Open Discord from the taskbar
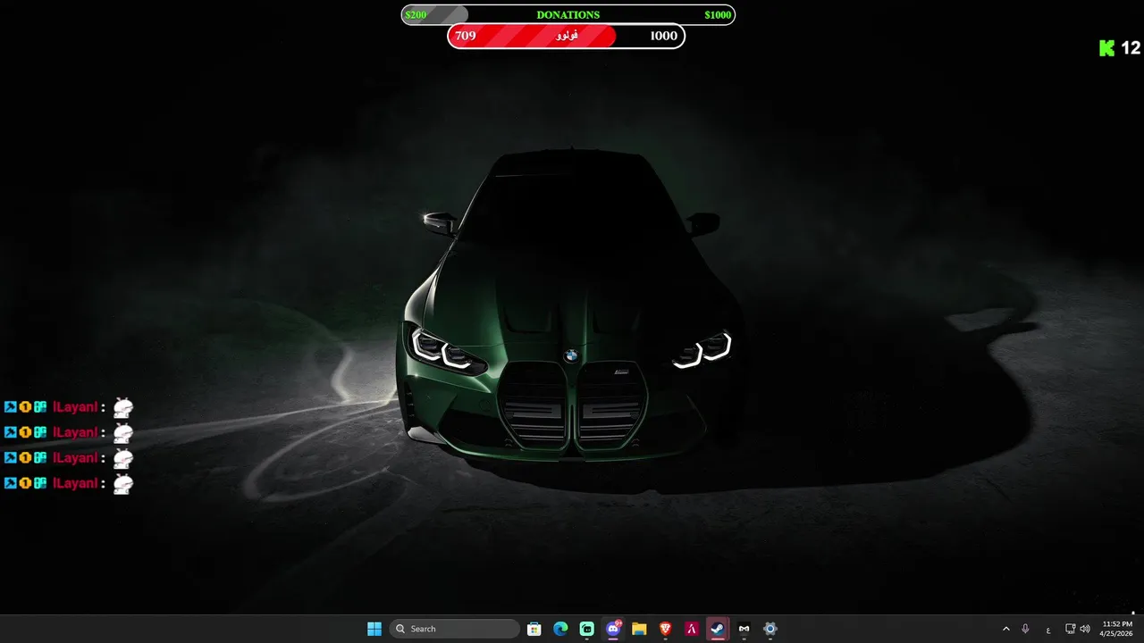This screenshot has height=643, width=1144. (613, 629)
